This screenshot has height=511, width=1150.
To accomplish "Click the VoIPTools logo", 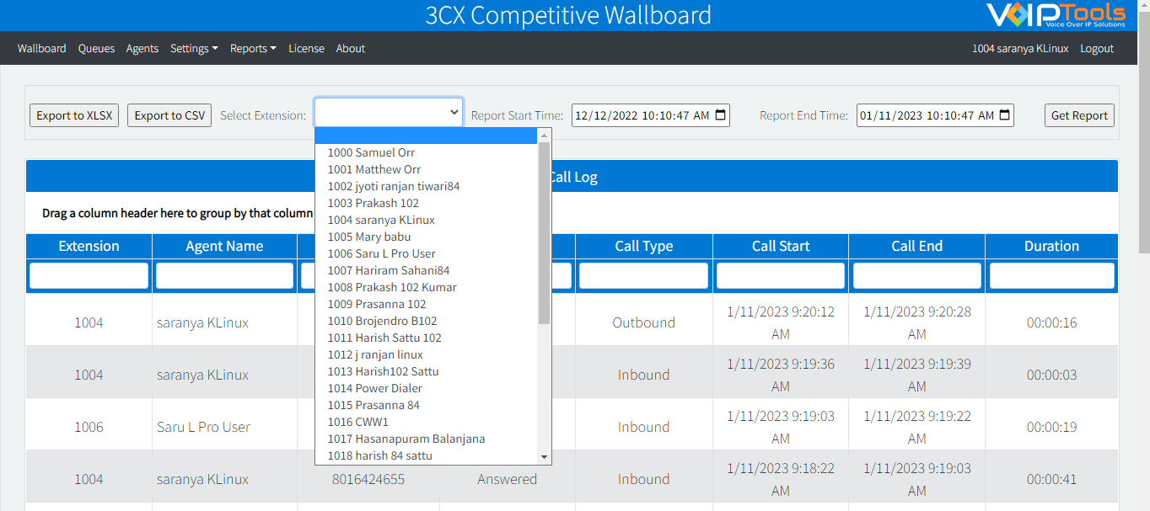I will tap(1056, 15).
